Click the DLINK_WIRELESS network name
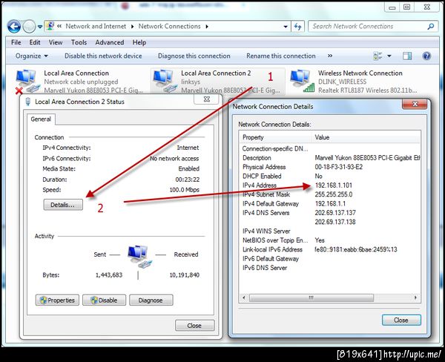This screenshot has width=445, height=362. click(x=342, y=82)
